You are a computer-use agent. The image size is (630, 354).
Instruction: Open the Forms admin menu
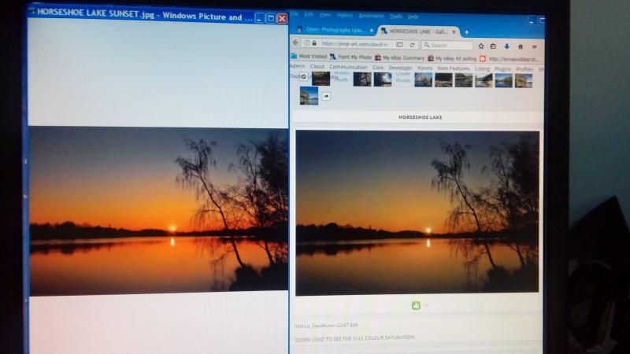point(424,68)
